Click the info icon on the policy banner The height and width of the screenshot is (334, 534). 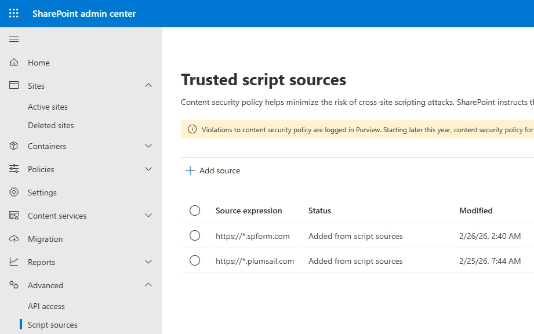[x=192, y=129]
